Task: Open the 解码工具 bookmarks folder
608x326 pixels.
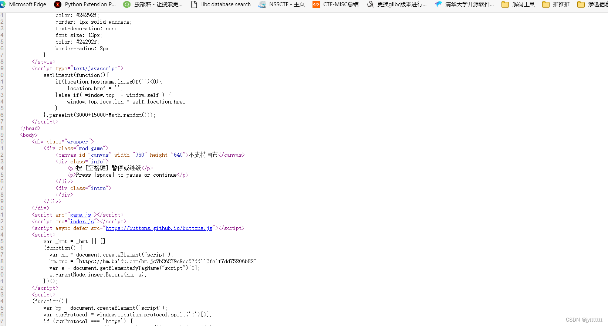Action: pyautogui.click(x=518, y=4)
